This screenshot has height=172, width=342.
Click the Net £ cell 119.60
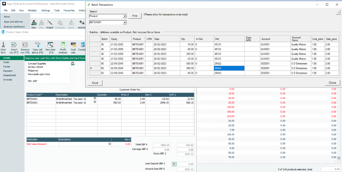pos(157,99)
